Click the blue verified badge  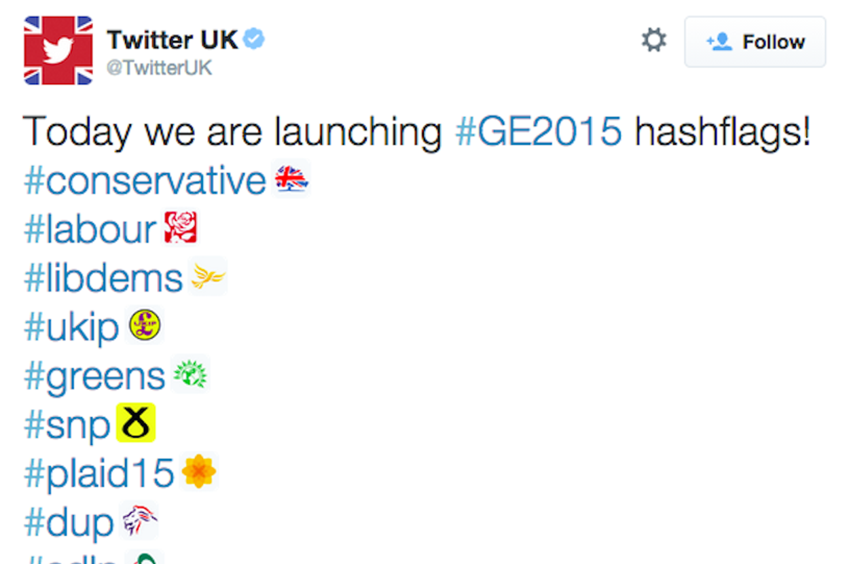[254, 40]
